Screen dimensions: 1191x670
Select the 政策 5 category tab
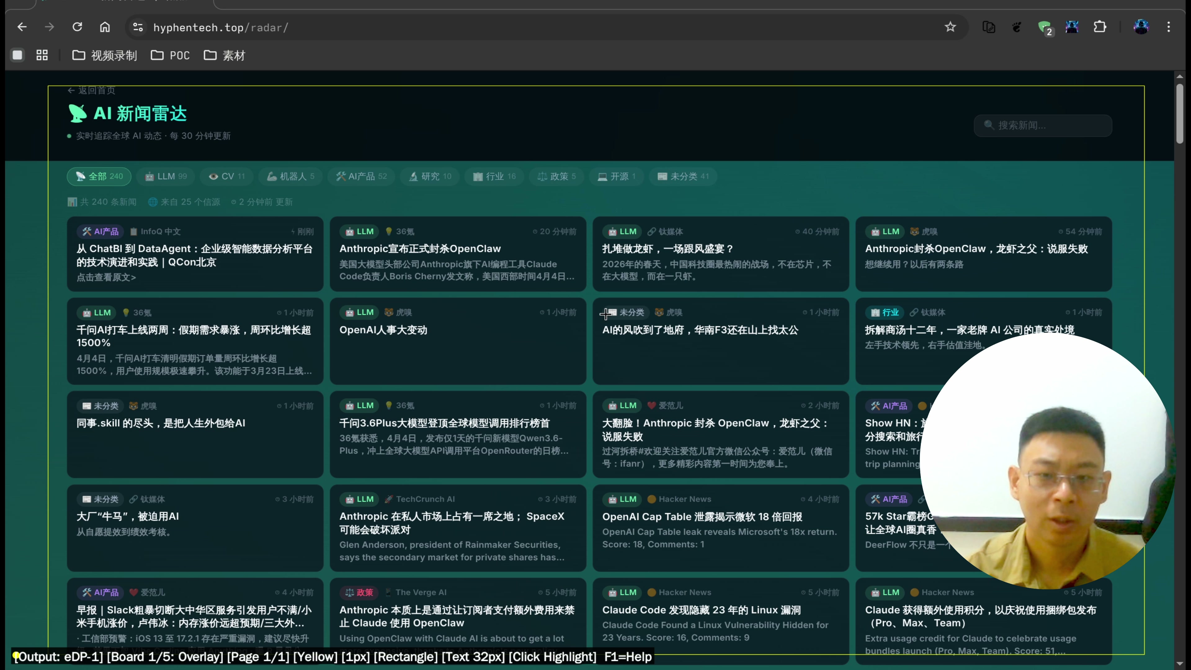tap(556, 176)
